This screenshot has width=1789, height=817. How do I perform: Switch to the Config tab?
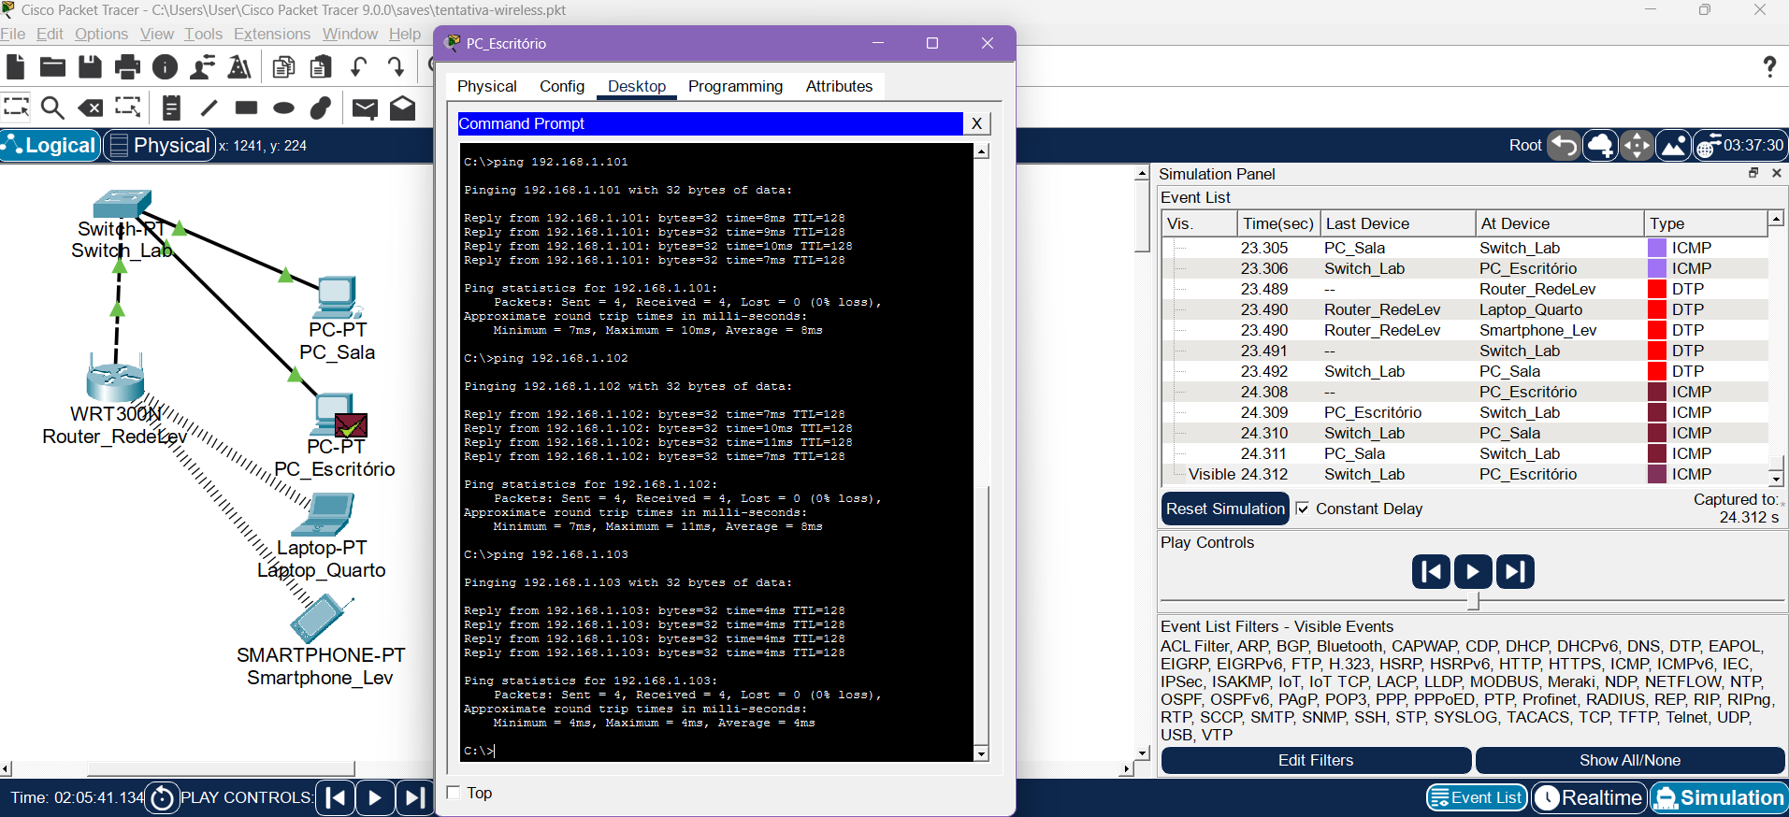[x=561, y=86]
